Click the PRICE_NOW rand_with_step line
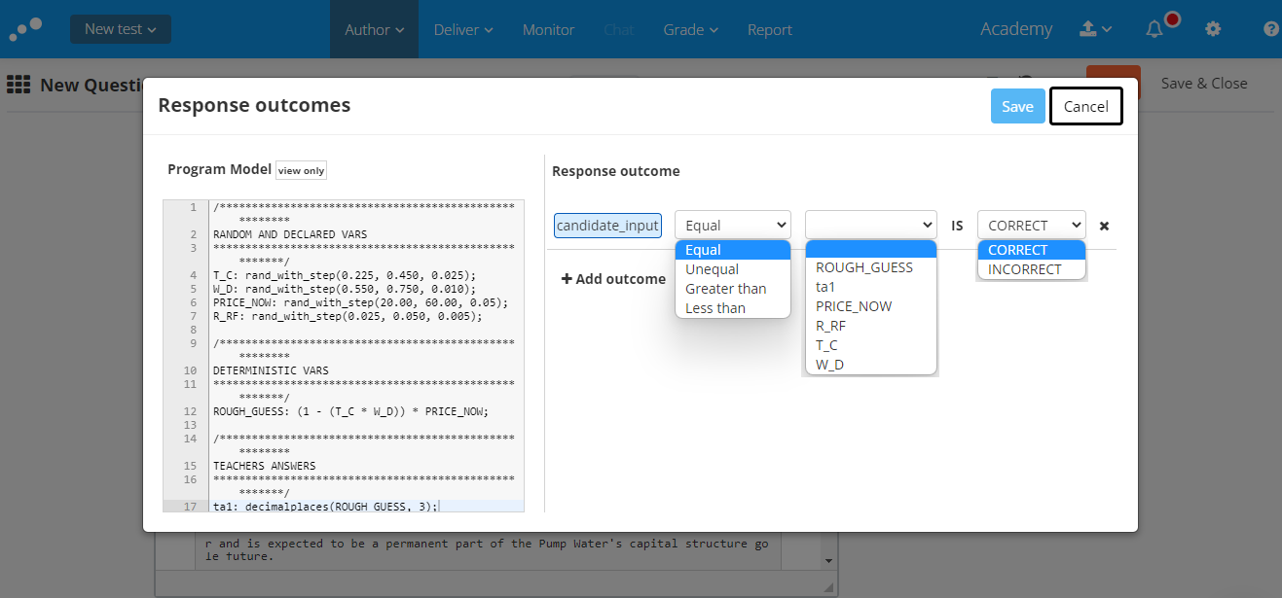 coord(360,302)
